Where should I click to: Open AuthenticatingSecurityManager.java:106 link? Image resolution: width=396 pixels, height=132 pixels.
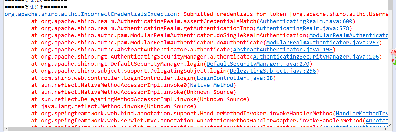tap(316, 57)
